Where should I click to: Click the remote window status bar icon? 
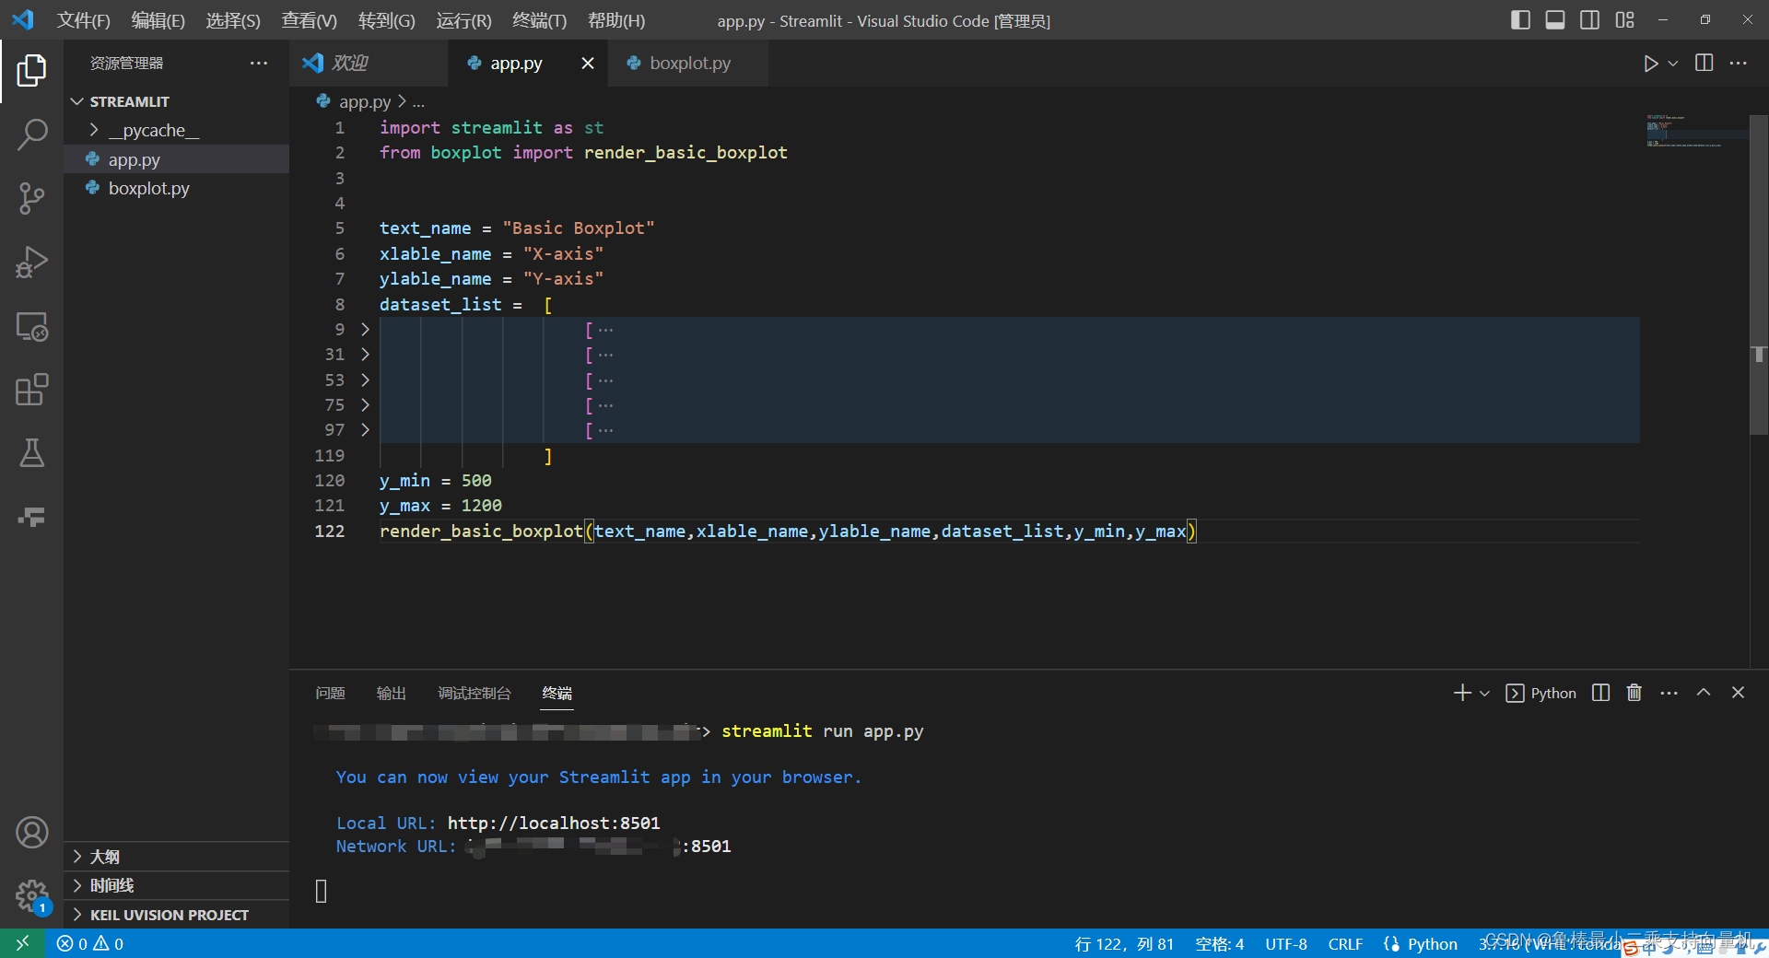22,943
